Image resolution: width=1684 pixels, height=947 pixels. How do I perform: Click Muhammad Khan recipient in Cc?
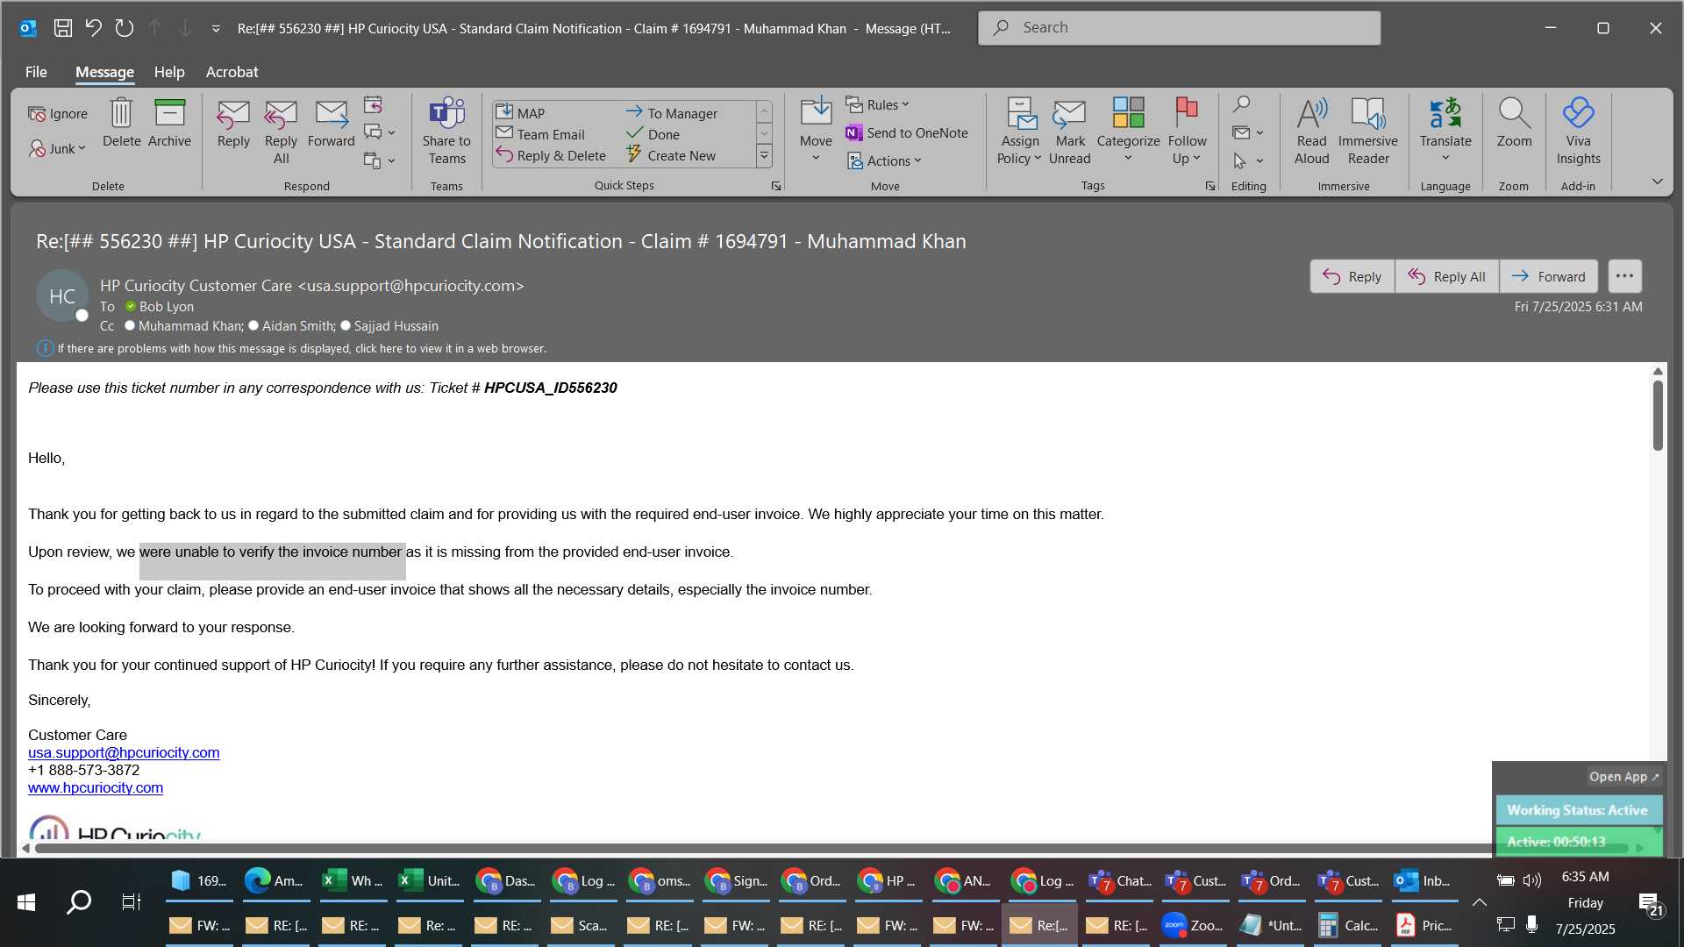click(190, 326)
